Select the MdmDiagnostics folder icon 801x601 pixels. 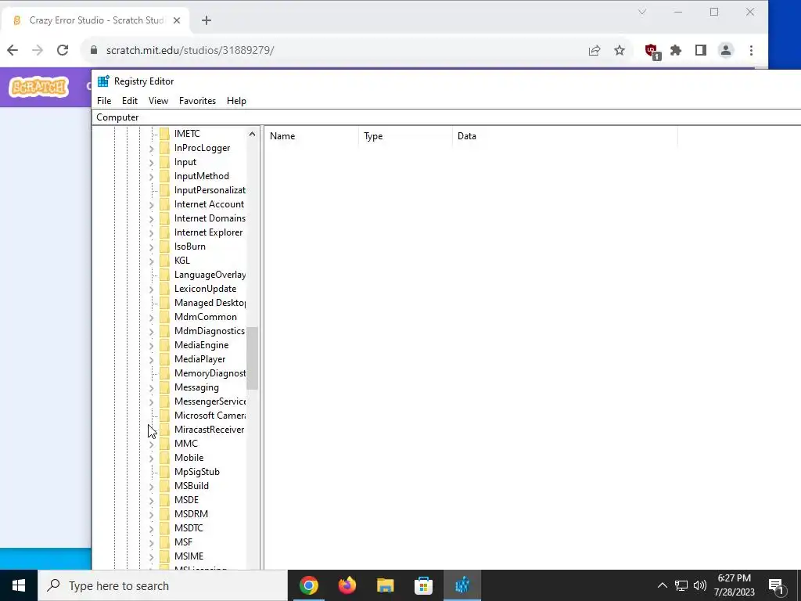tap(164, 331)
